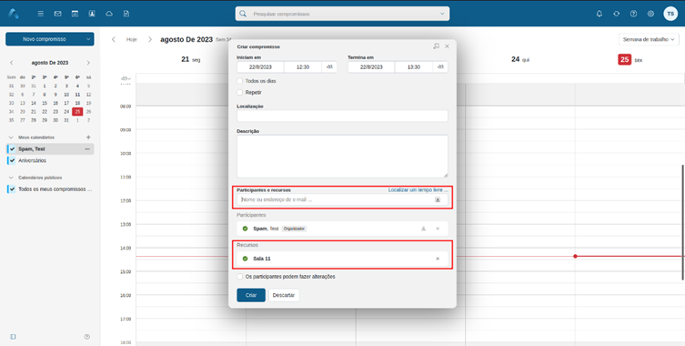Open Novo compromisso dropdown arrow
This screenshot has width=685, height=346.
(x=88, y=39)
